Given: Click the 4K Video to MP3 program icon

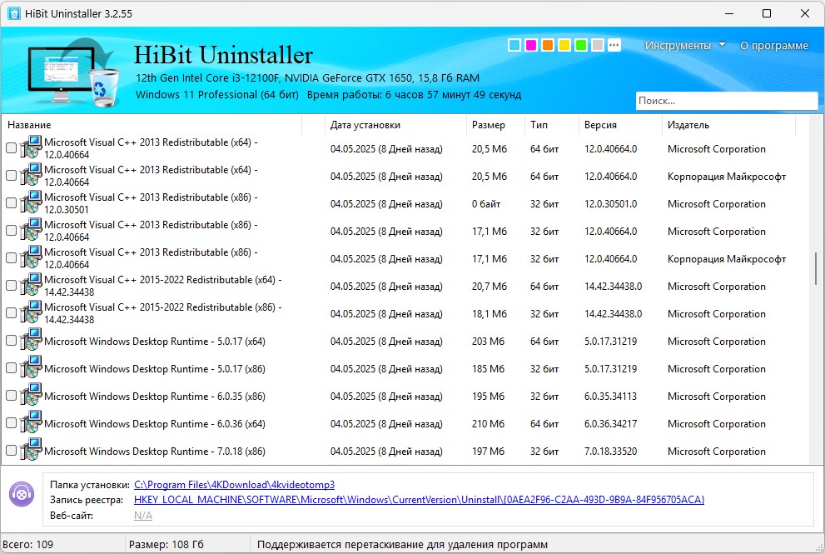Looking at the screenshot, I should coord(22,494).
